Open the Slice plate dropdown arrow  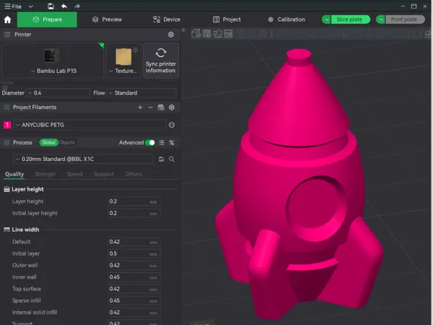(x=326, y=19)
